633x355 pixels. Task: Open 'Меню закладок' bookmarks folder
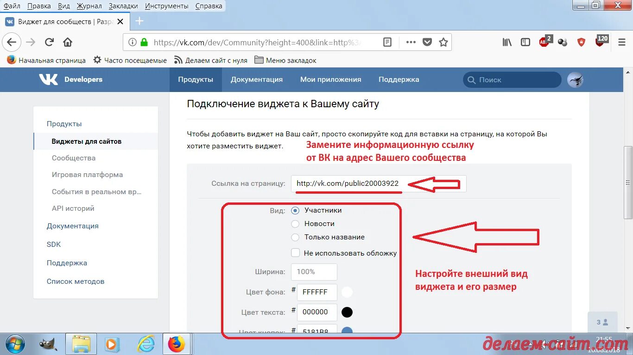(285, 60)
